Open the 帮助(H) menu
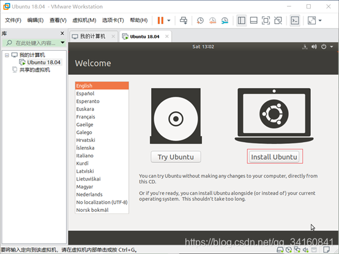The image size is (339, 254). coord(138,20)
